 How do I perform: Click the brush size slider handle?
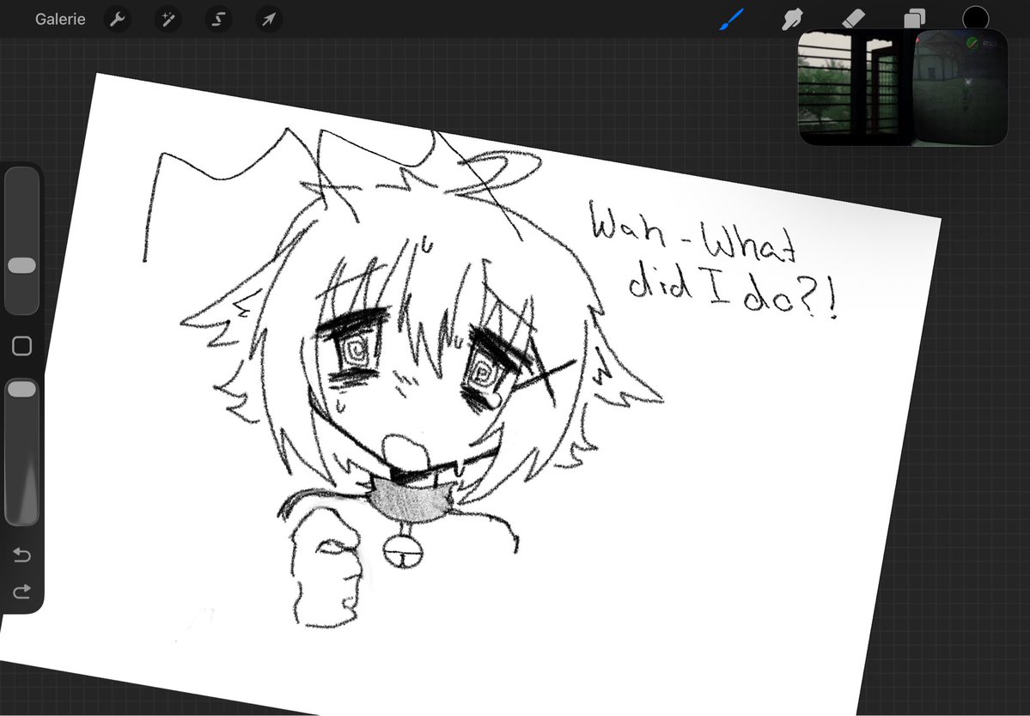click(21, 265)
